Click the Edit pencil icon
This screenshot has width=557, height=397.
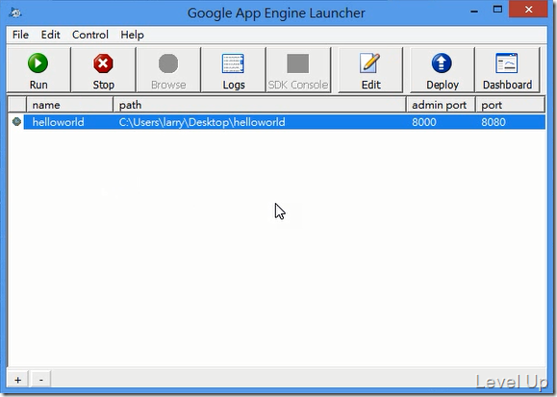tap(369, 63)
